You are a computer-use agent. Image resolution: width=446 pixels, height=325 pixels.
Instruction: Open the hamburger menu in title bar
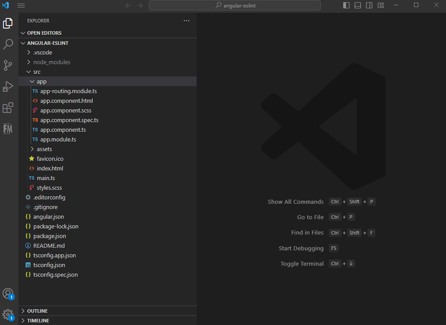[21, 5]
